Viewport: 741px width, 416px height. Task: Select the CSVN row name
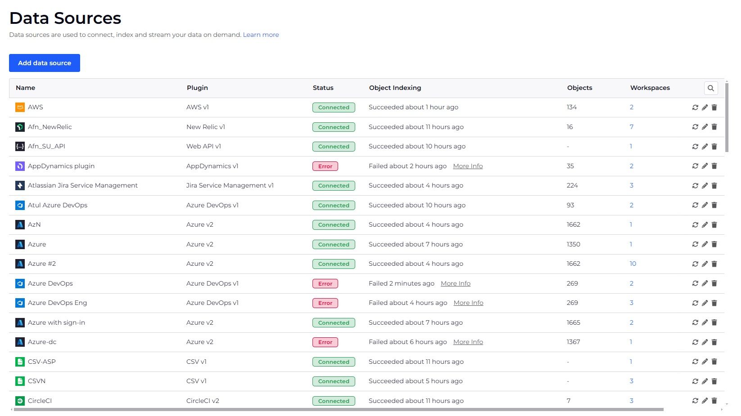pyautogui.click(x=36, y=381)
